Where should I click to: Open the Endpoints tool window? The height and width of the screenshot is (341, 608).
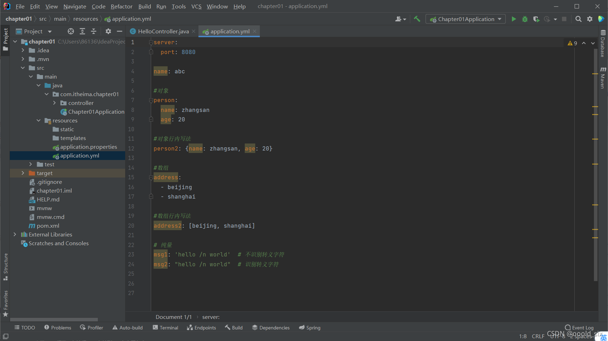201,328
